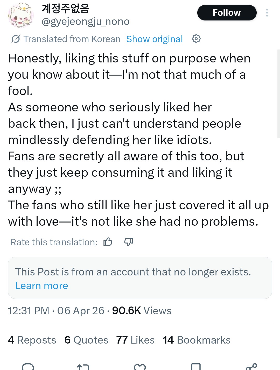View the 6 Quotes list
280x370 pixels.
point(86,340)
